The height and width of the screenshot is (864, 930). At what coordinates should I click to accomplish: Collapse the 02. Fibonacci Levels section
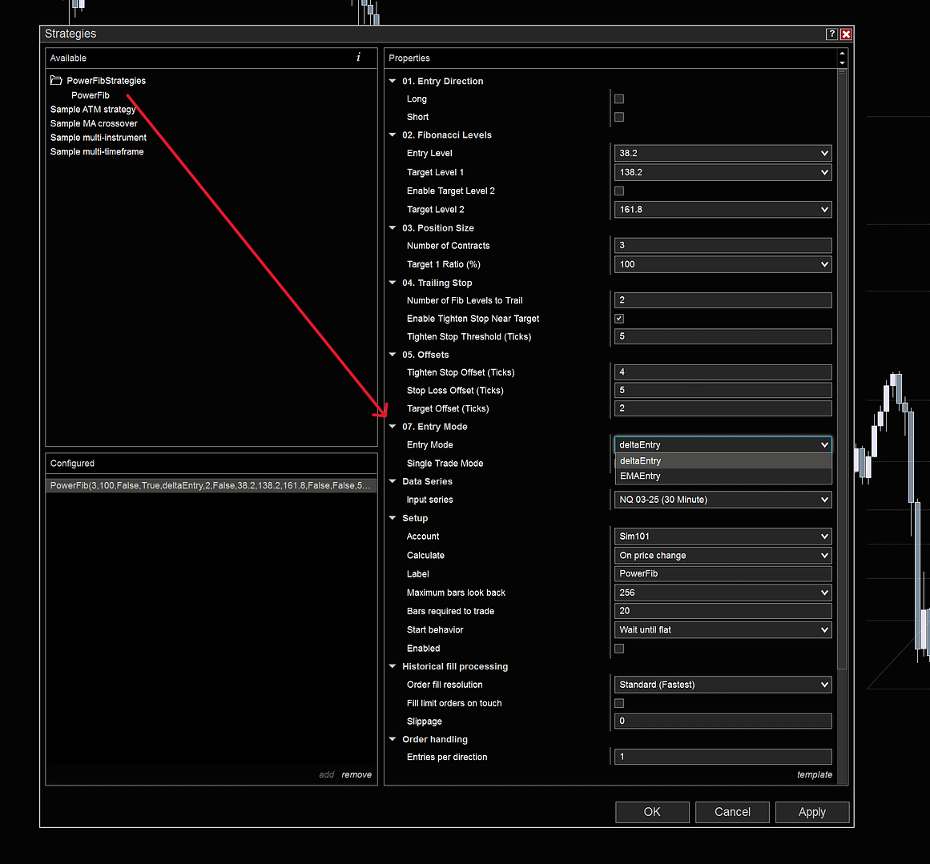coord(393,135)
